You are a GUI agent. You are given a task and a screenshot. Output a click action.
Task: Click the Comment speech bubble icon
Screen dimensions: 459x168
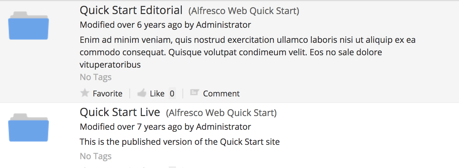[195, 93]
